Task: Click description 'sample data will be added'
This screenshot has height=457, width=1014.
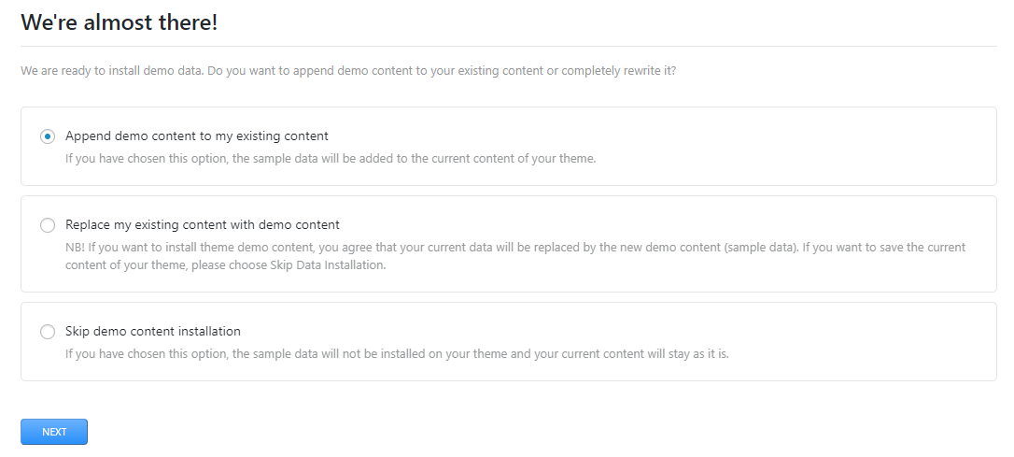Action: point(330,159)
